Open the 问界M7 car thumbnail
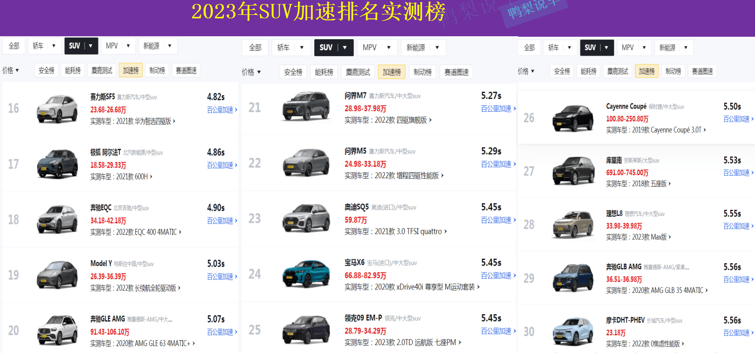 point(306,106)
